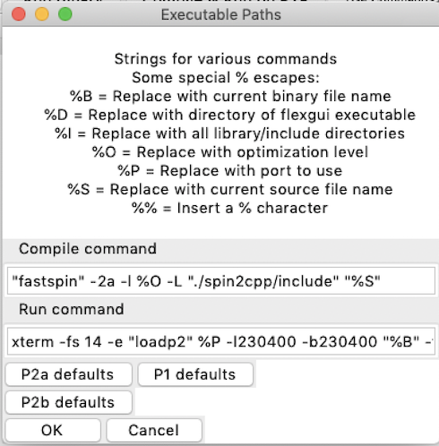Place cursor on "fastspin" in compile command
This screenshot has width=439, height=446.
tap(48, 281)
